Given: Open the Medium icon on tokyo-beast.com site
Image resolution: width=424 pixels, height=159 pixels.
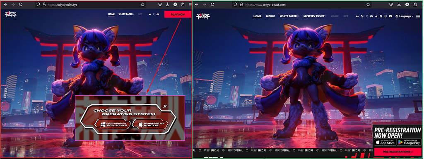Looking at the screenshot, I should 357,16.
